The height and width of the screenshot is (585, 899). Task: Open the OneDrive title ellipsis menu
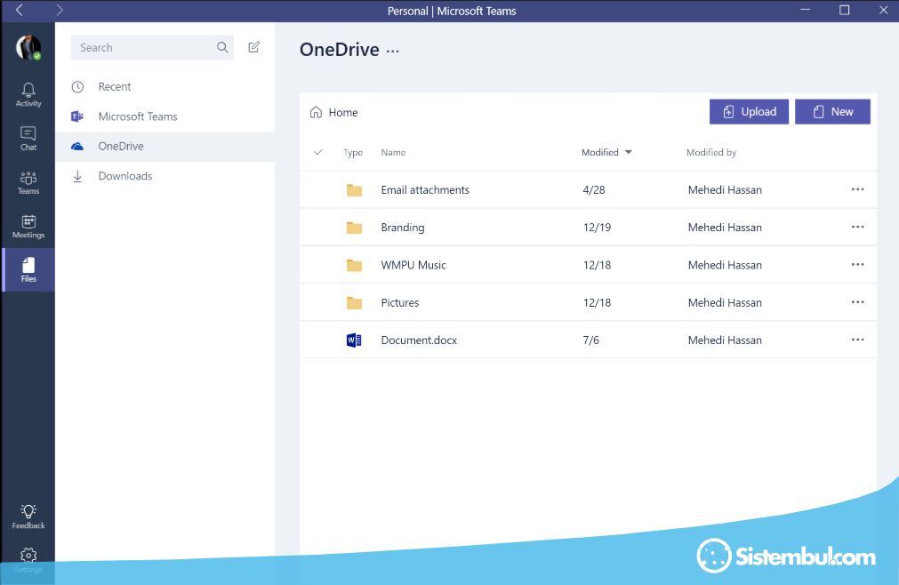click(x=393, y=52)
